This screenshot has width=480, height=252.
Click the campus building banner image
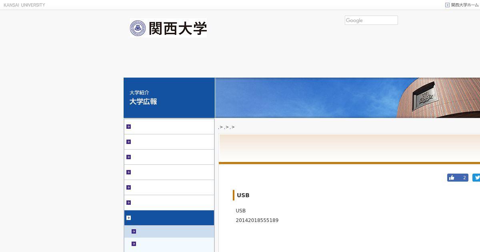[x=348, y=98]
